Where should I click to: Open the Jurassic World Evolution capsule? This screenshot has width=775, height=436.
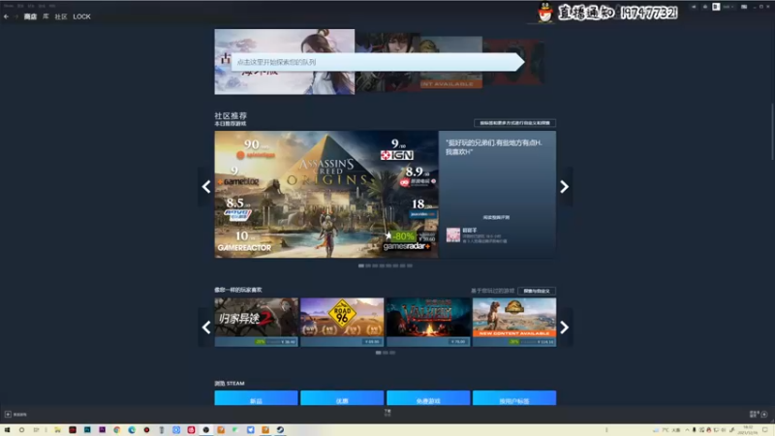click(x=514, y=322)
